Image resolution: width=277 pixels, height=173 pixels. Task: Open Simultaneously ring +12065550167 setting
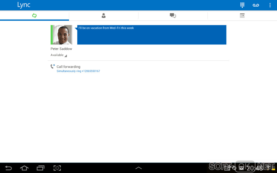(78, 71)
